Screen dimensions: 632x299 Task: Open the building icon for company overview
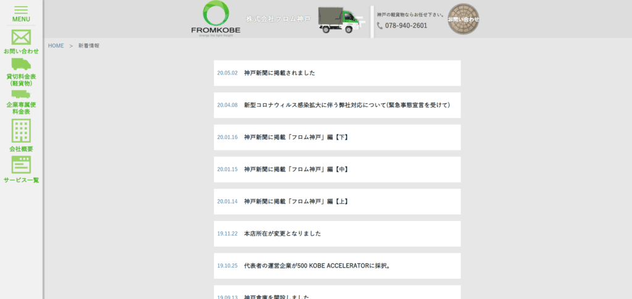pos(21,130)
